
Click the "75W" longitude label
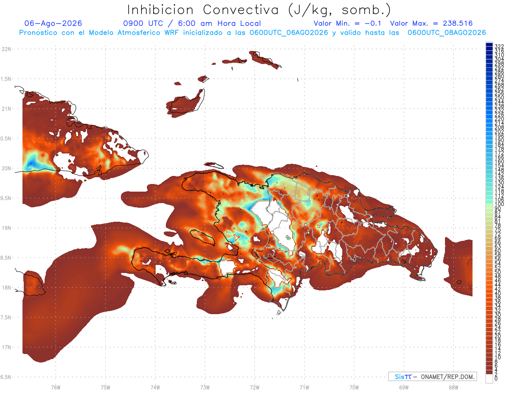pos(106,387)
